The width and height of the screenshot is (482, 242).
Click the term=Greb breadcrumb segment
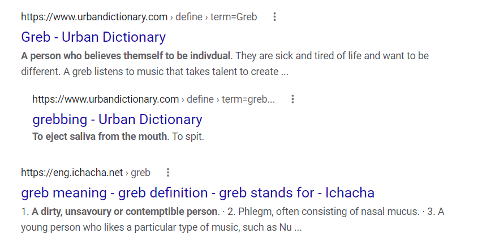coord(234,17)
